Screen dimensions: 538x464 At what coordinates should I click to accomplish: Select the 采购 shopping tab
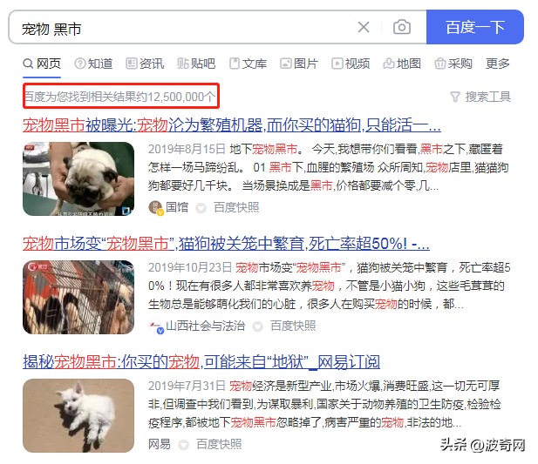pyautogui.click(x=453, y=64)
